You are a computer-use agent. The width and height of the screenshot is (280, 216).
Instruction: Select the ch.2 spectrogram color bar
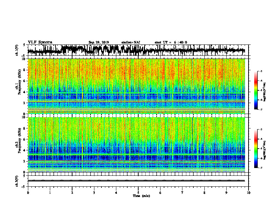[x=256, y=149]
